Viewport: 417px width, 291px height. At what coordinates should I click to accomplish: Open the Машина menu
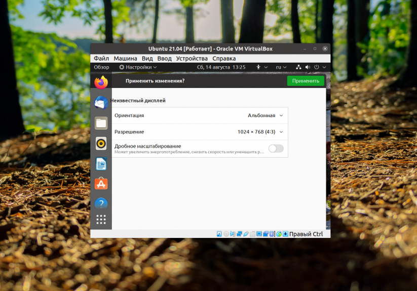(125, 59)
